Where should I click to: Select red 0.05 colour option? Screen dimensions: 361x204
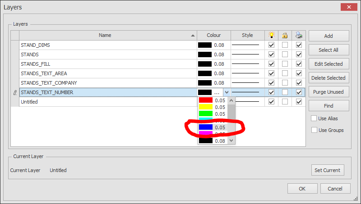pyautogui.click(x=213, y=100)
